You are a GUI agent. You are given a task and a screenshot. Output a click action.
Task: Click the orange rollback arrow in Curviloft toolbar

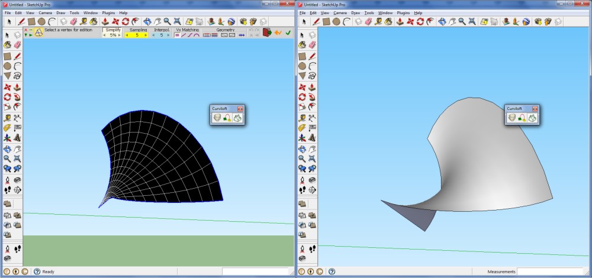(278, 33)
